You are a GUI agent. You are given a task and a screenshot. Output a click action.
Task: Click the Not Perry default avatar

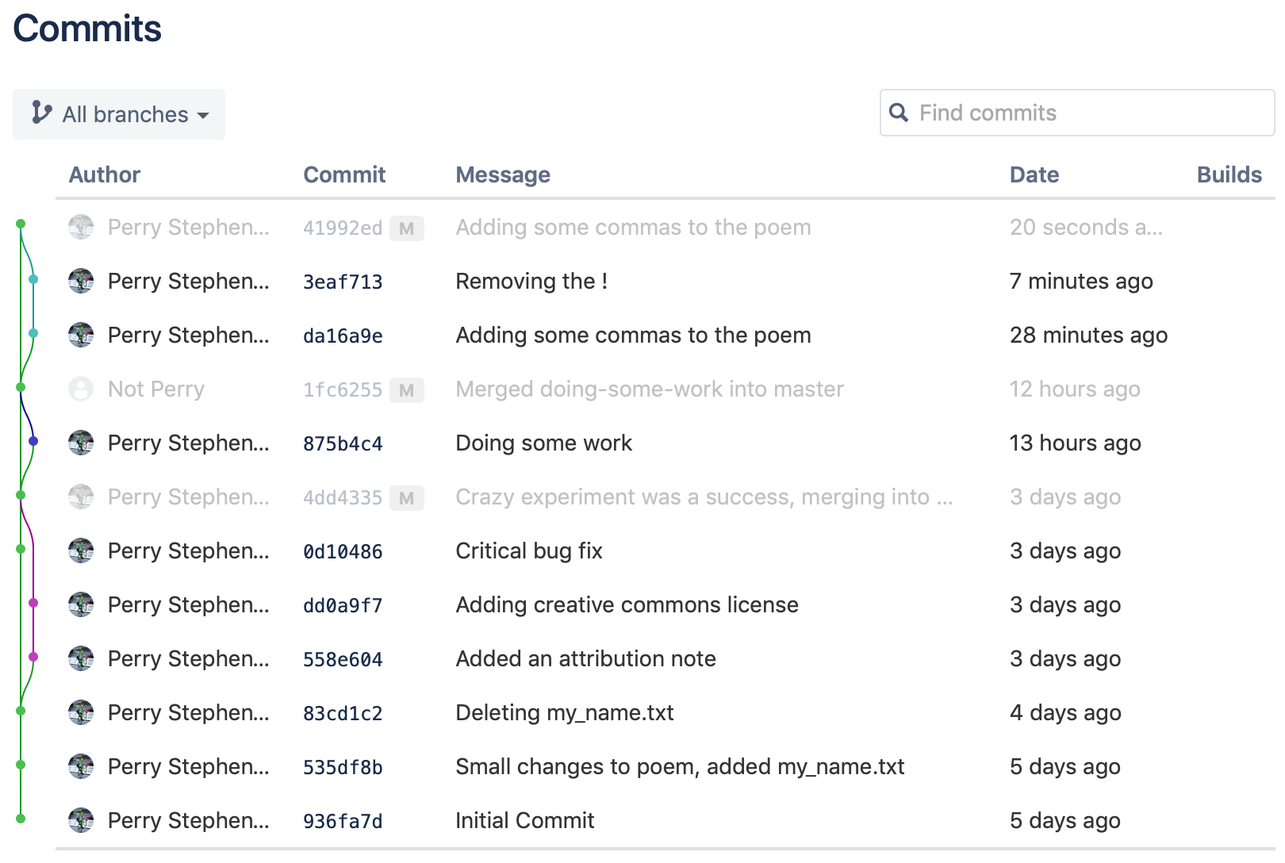point(81,389)
